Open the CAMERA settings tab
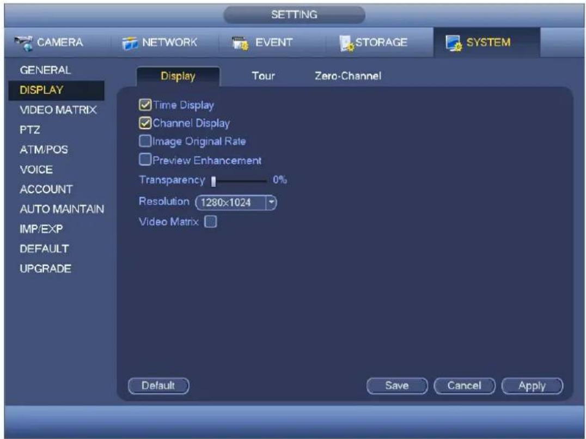Viewport: 586px width, 439px height. (x=57, y=42)
